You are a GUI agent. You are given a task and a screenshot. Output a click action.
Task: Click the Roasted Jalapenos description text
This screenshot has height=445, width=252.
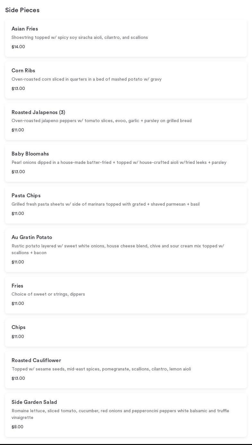click(101, 121)
